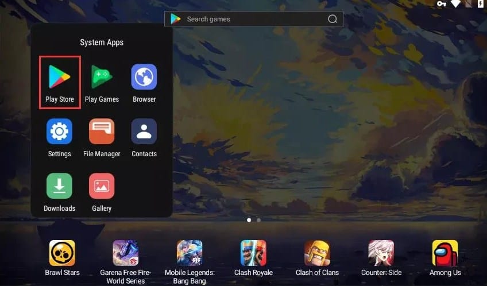The height and width of the screenshot is (286, 487).
Task: Focus the Search games field
Action: click(x=254, y=19)
